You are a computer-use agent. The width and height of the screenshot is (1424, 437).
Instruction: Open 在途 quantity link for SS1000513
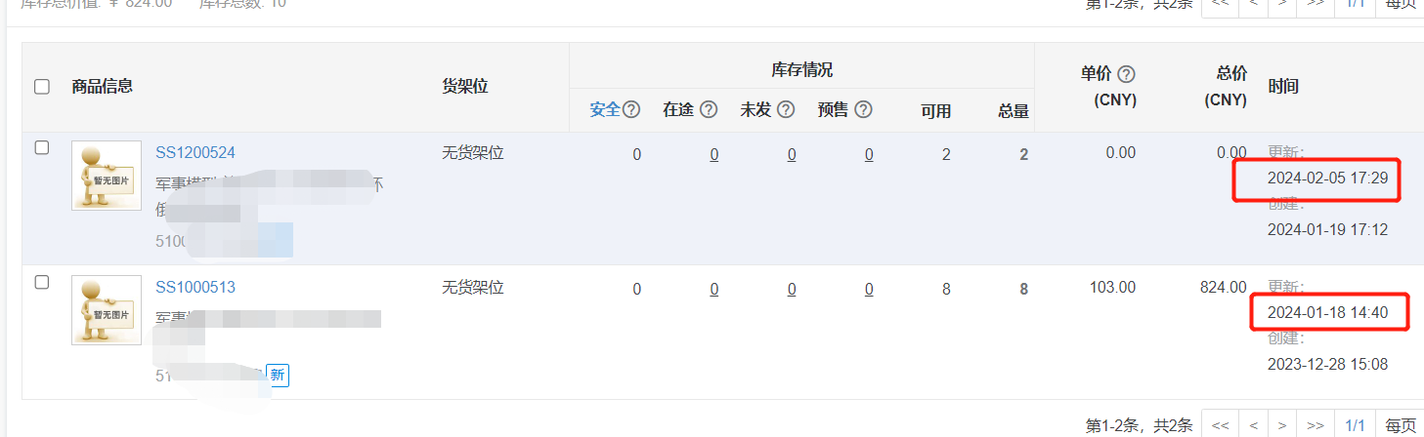714,289
